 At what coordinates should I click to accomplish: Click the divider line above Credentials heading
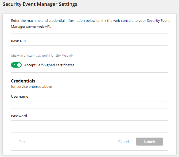pyautogui.click(x=89, y=72)
